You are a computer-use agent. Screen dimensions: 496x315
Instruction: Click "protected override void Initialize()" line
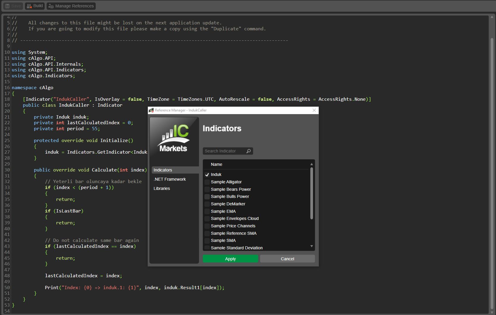(x=84, y=141)
